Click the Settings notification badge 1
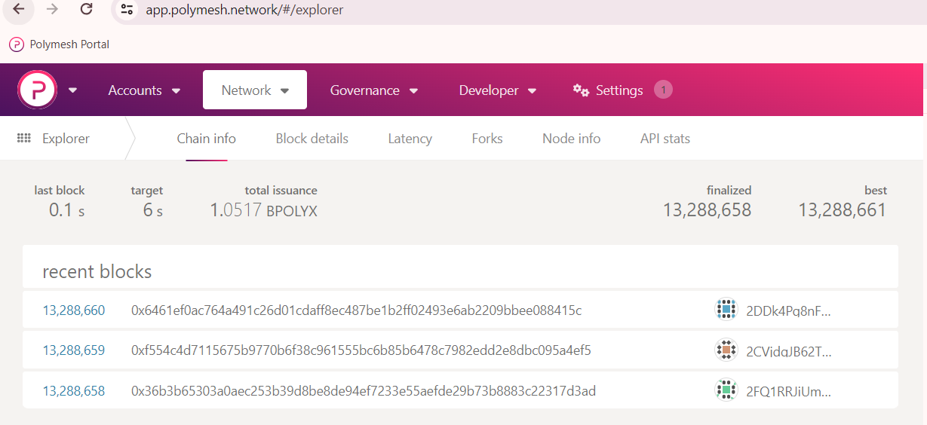927x425 pixels. 663,90
